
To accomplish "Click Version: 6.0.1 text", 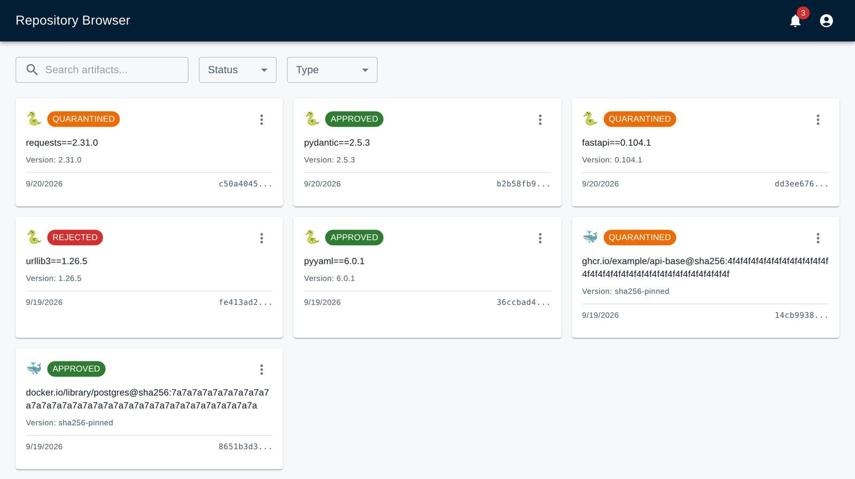I will [329, 278].
